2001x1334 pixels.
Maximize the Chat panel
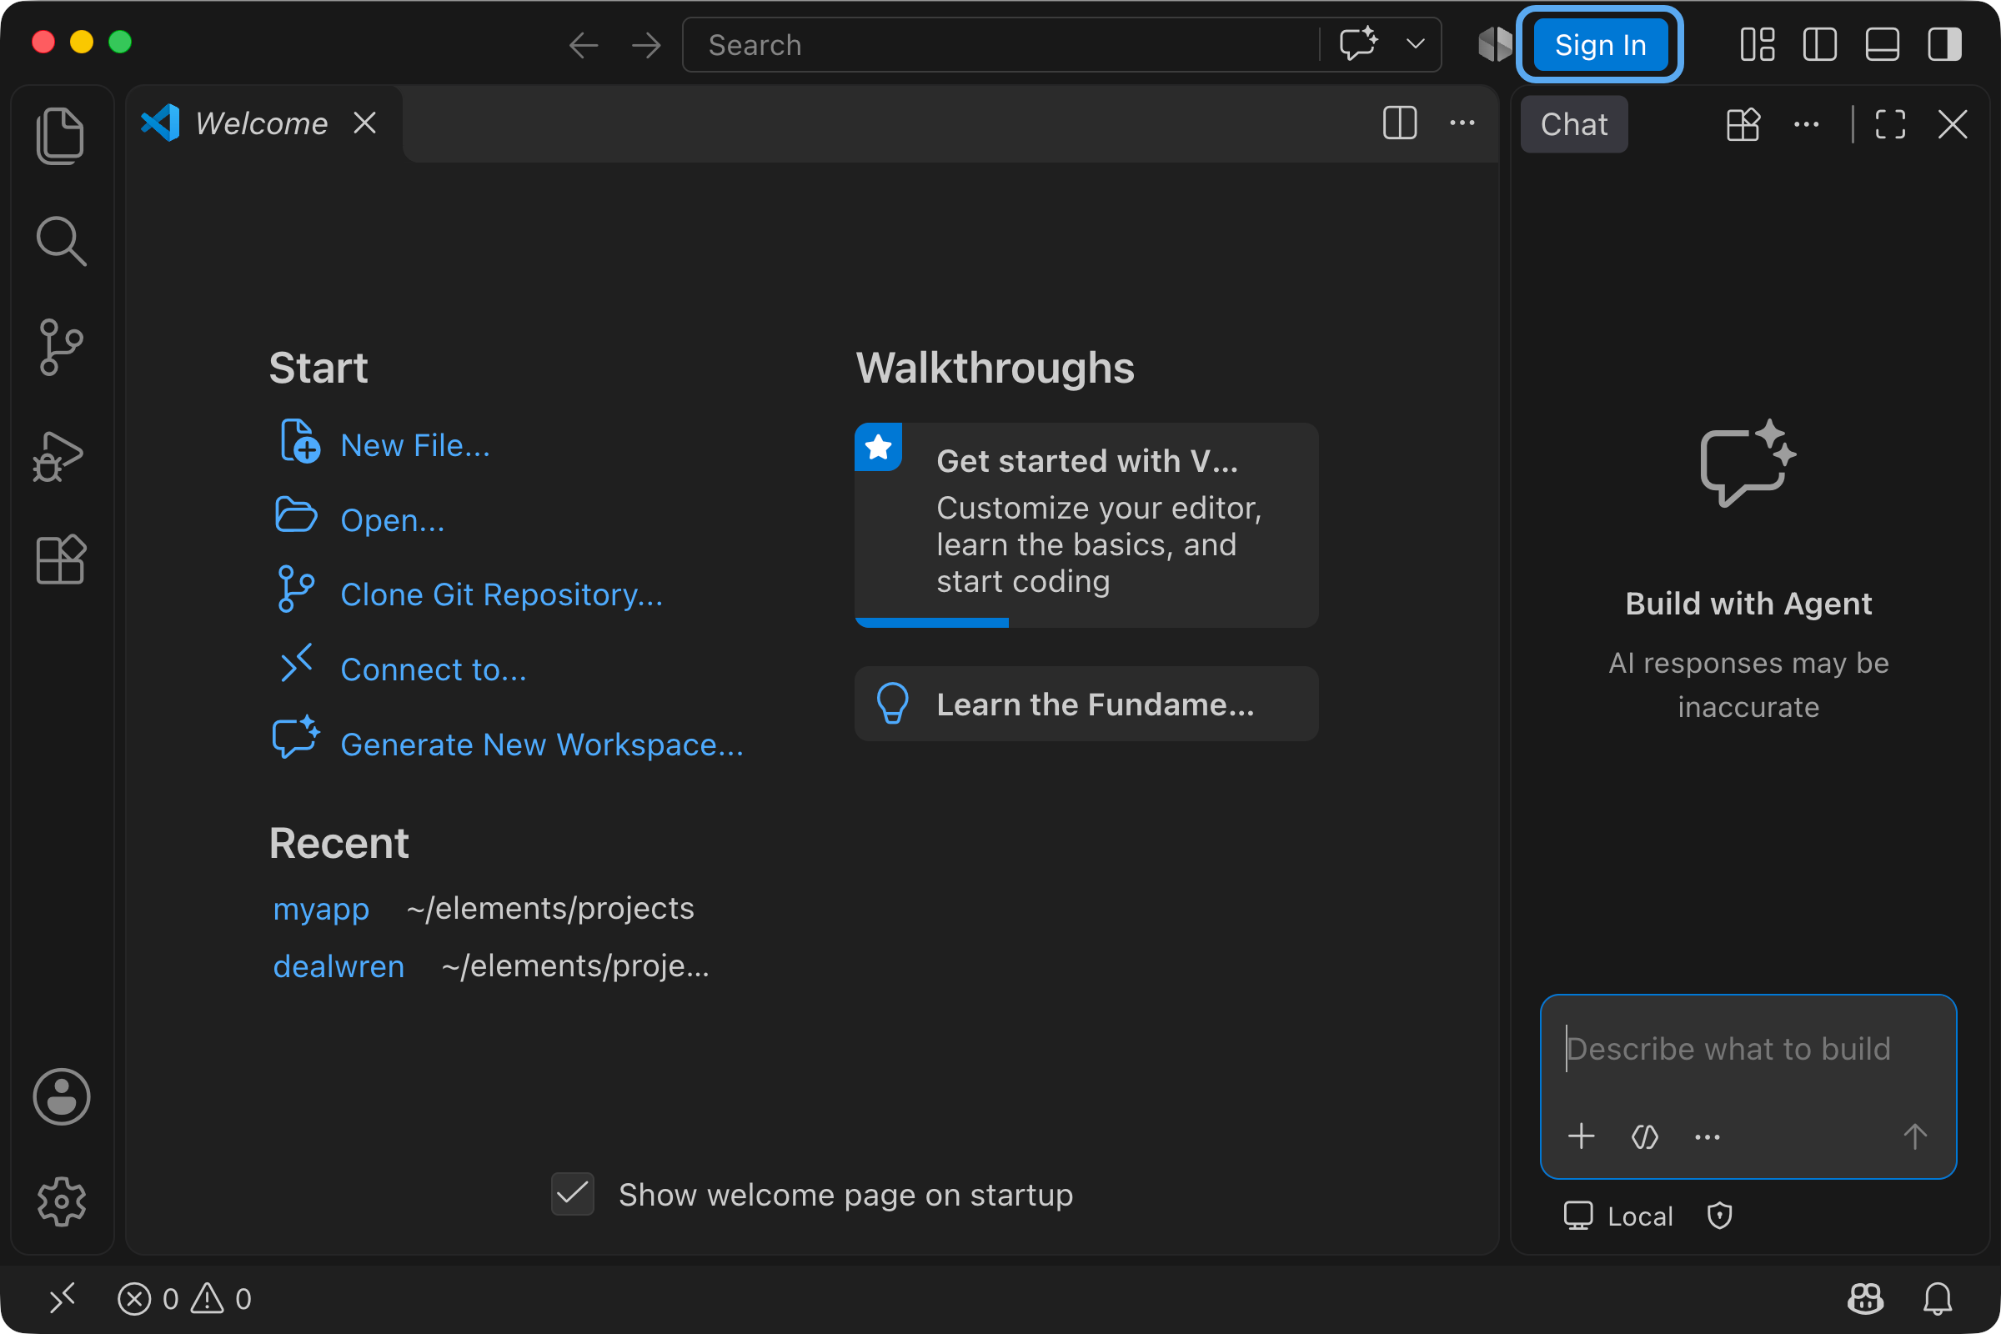[1889, 125]
